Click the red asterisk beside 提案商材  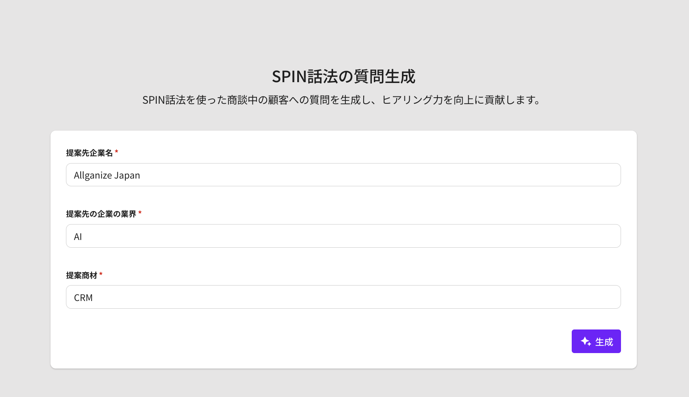(101, 275)
